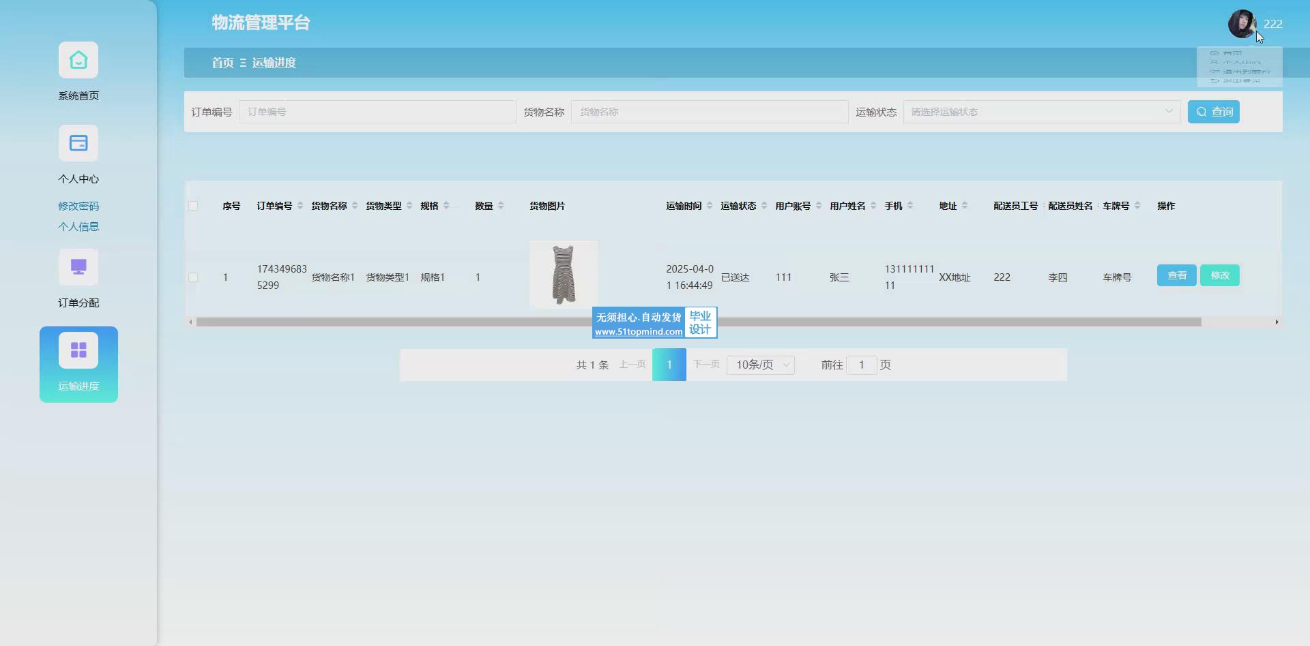This screenshot has width=1310, height=646.
Task: Check the first row checkbox
Action: [193, 277]
